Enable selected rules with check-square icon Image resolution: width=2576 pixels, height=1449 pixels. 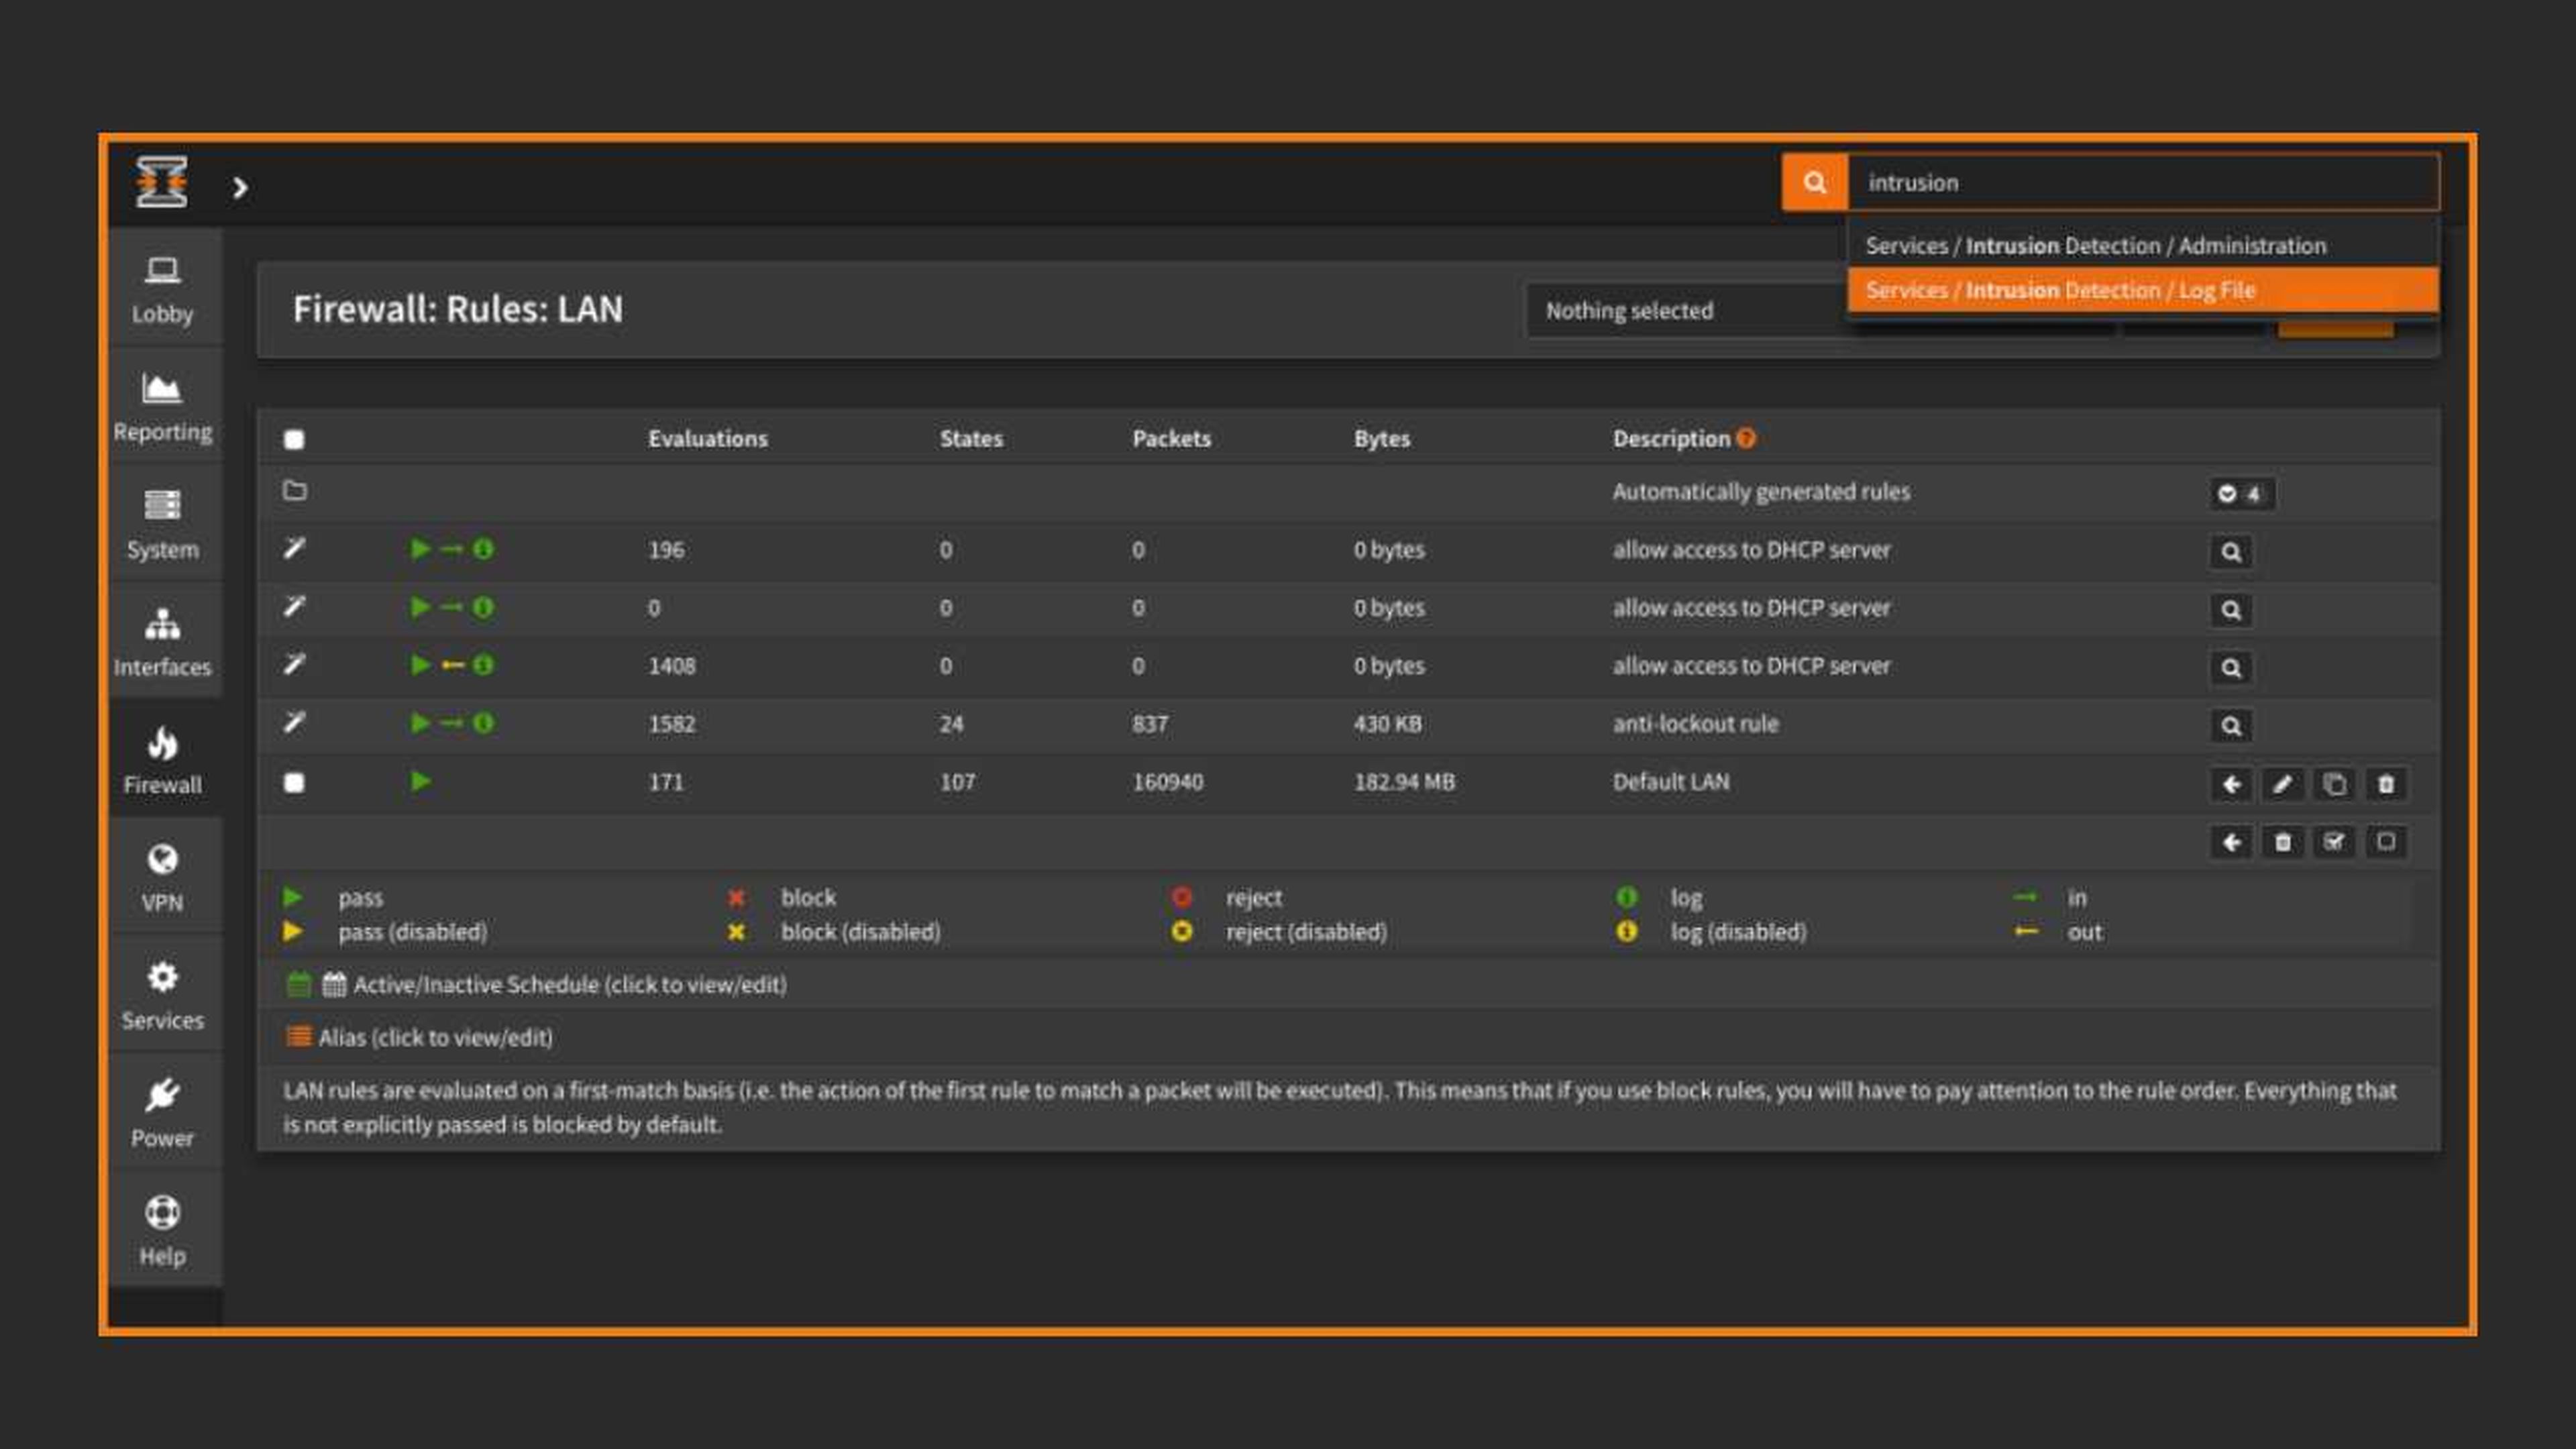(x=2334, y=842)
